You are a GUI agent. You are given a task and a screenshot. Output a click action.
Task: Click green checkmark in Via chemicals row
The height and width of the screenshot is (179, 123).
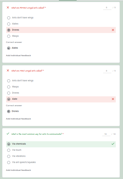point(113,144)
